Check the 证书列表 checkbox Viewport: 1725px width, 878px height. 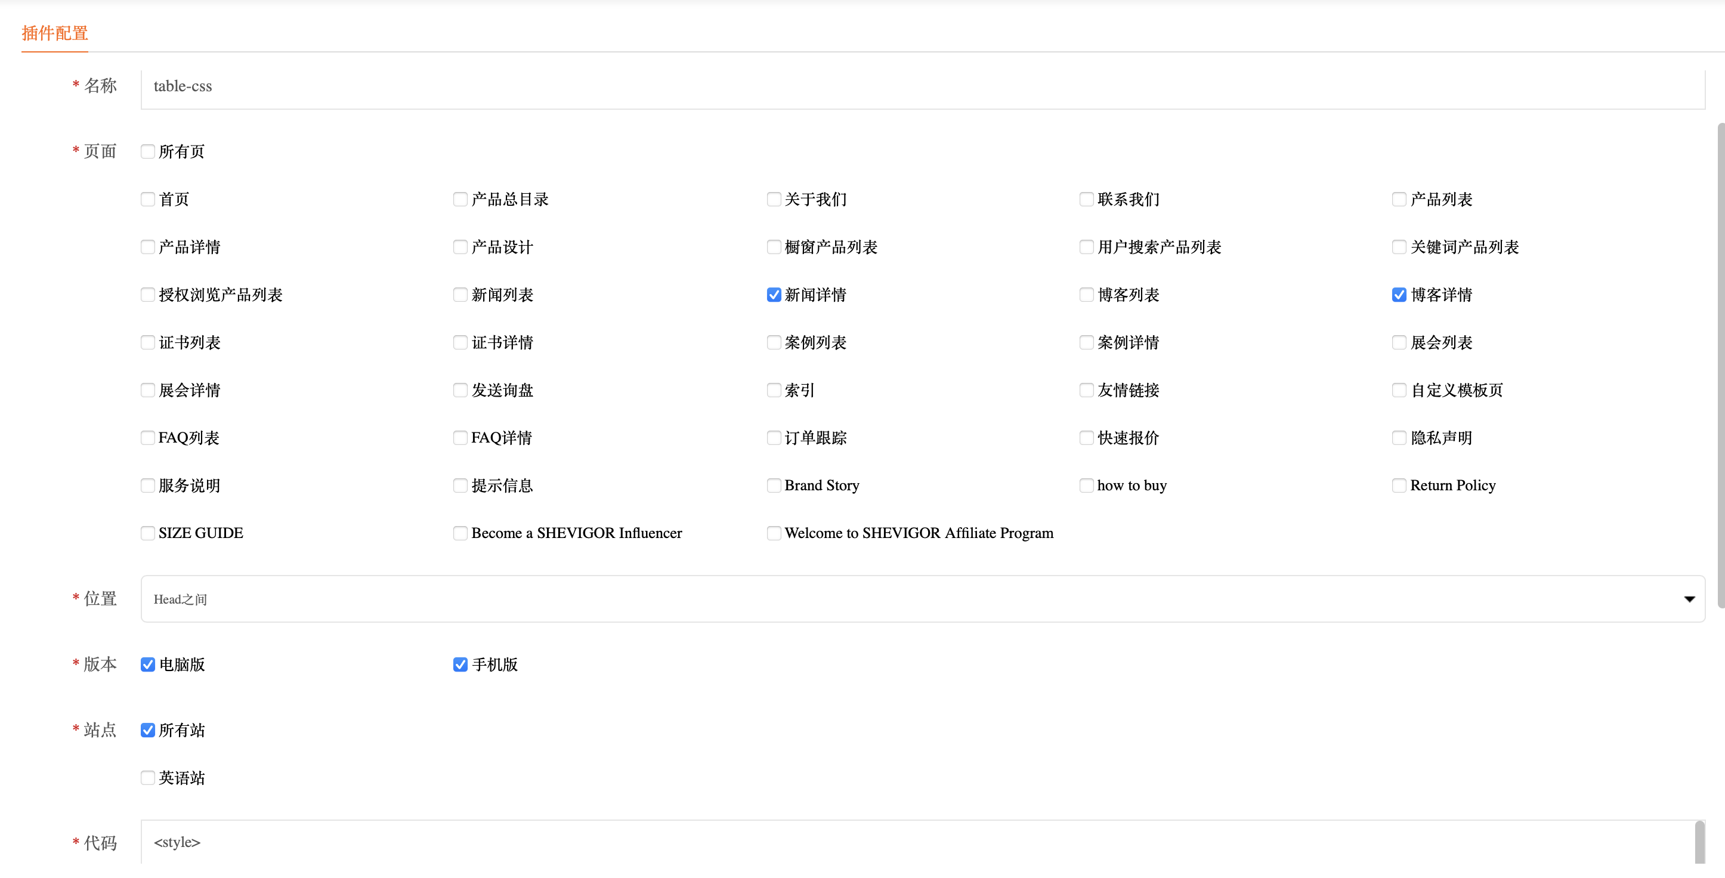pyautogui.click(x=148, y=342)
